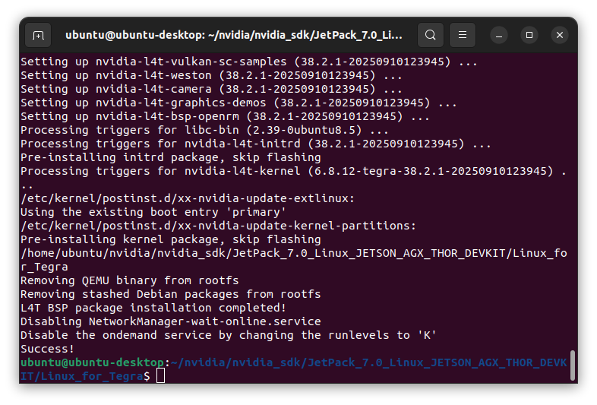Click 'Removing QEMU binary from rootfs' line
The height and width of the screenshot is (405, 597).
coord(129,280)
